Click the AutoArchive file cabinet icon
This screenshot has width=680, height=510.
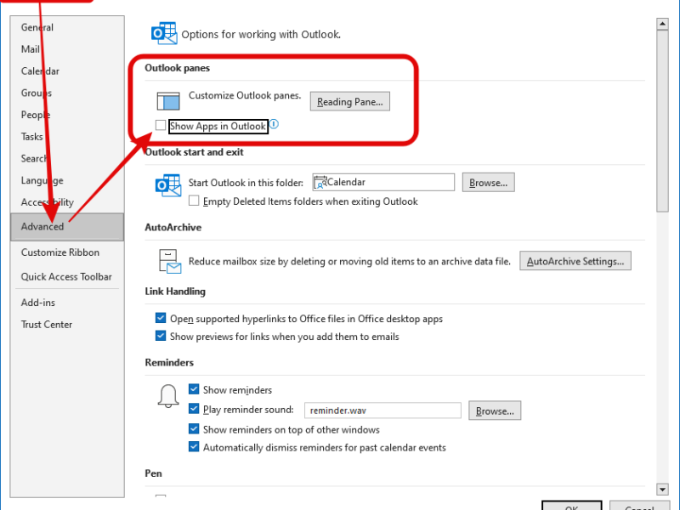[169, 261]
